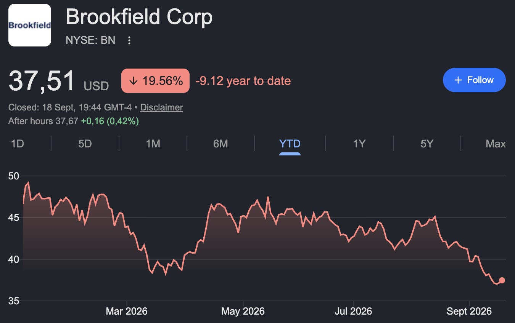Click the Brookfield company logo
The height and width of the screenshot is (323, 515).
point(30,25)
